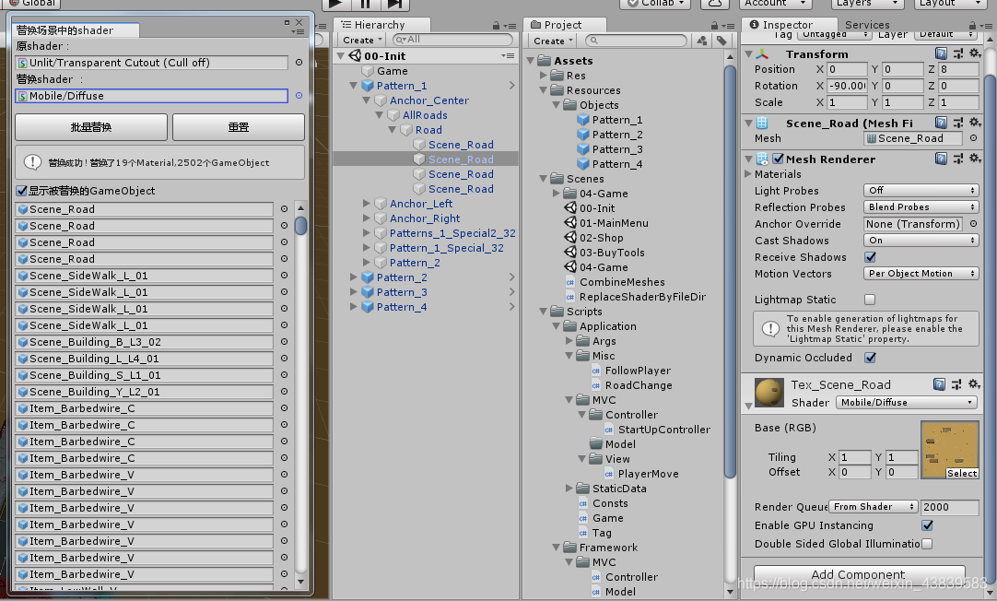
Task: Open the Render Queue From Shader dropdown
Action: click(x=873, y=507)
